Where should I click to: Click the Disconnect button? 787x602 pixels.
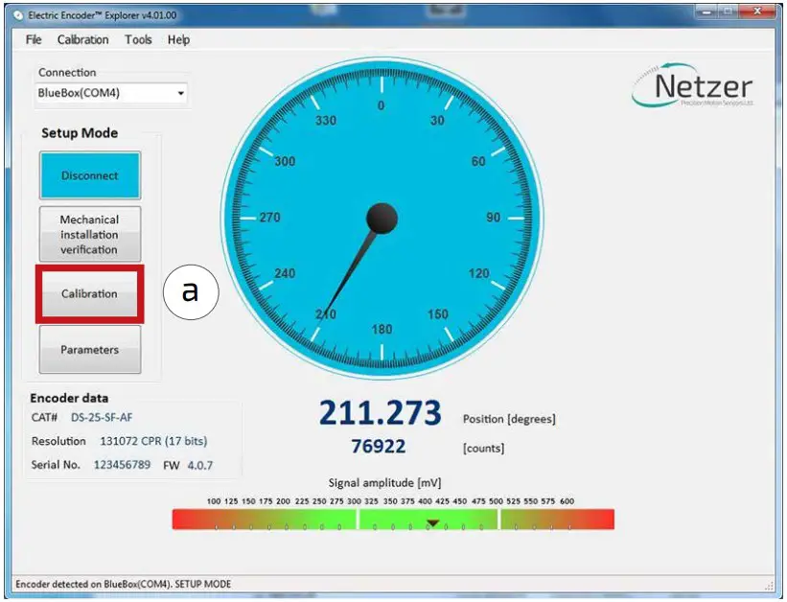point(90,175)
